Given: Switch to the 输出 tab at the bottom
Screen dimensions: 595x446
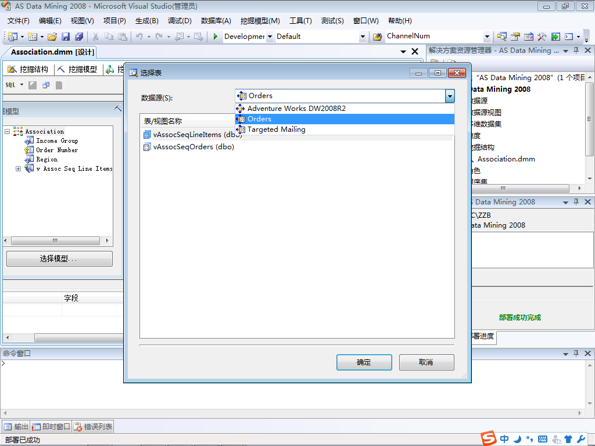Looking at the screenshot, I should (16, 427).
